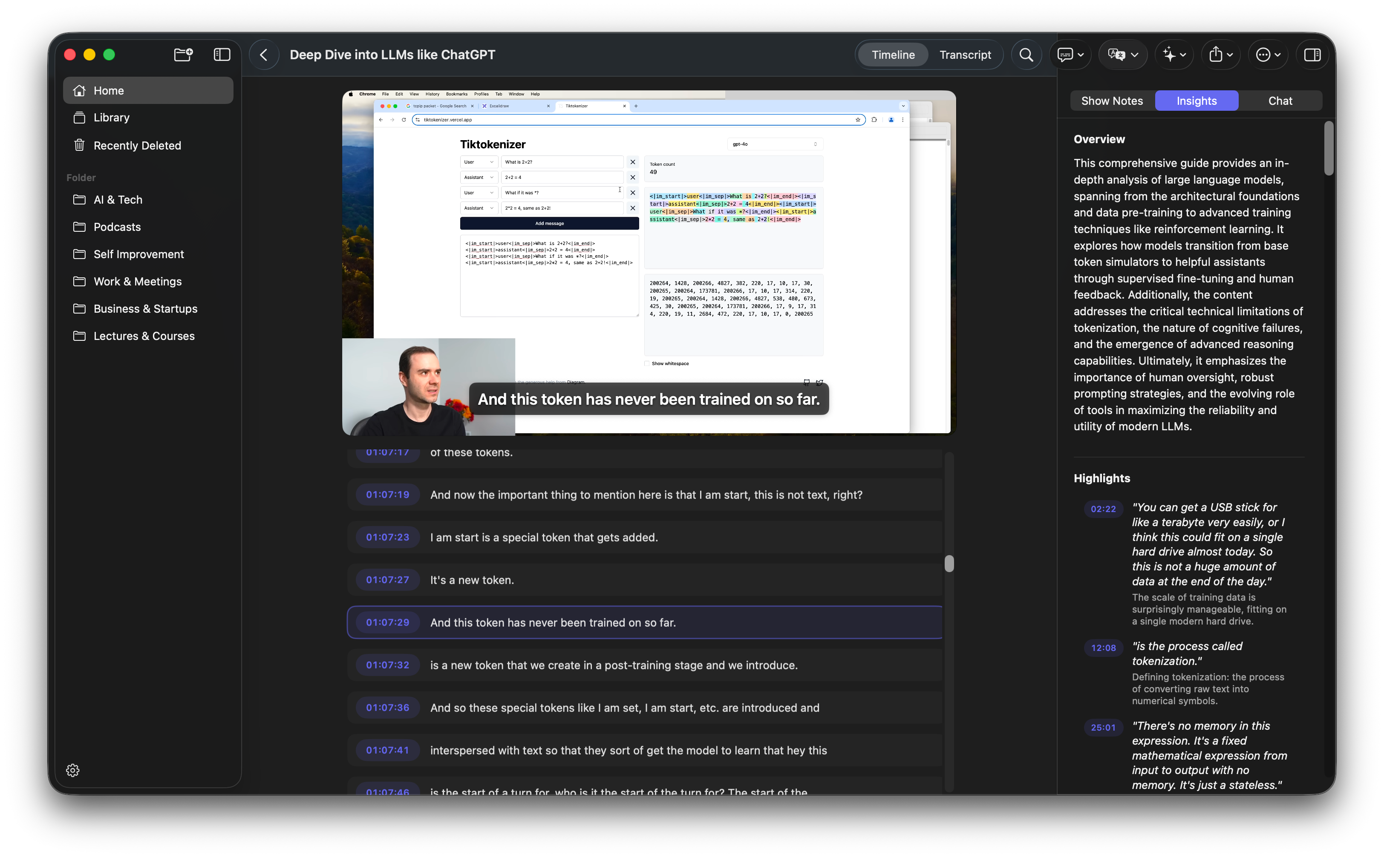Open the Recently Deleted trash item
1384x858 pixels.
pos(137,145)
